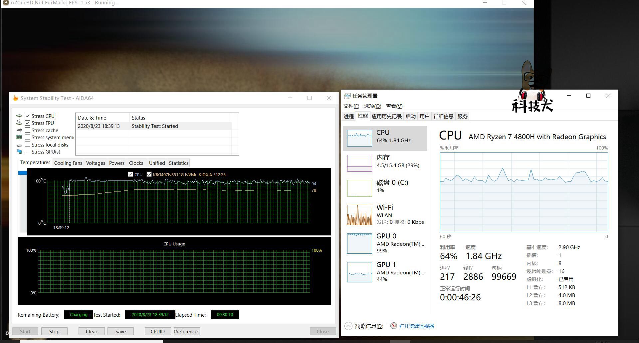Select the Powers tab
This screenshot has width=639, height=343.
click(x=117, y=163)
